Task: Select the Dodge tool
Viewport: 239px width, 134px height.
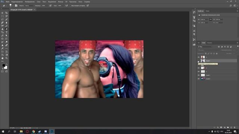Action: coord(6,42)
